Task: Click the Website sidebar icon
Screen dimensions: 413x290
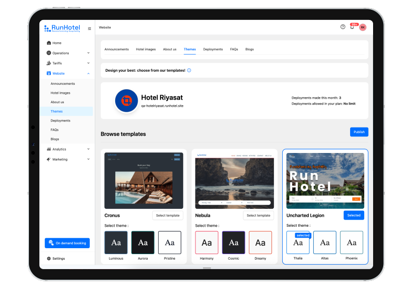Action: (49, 73)
